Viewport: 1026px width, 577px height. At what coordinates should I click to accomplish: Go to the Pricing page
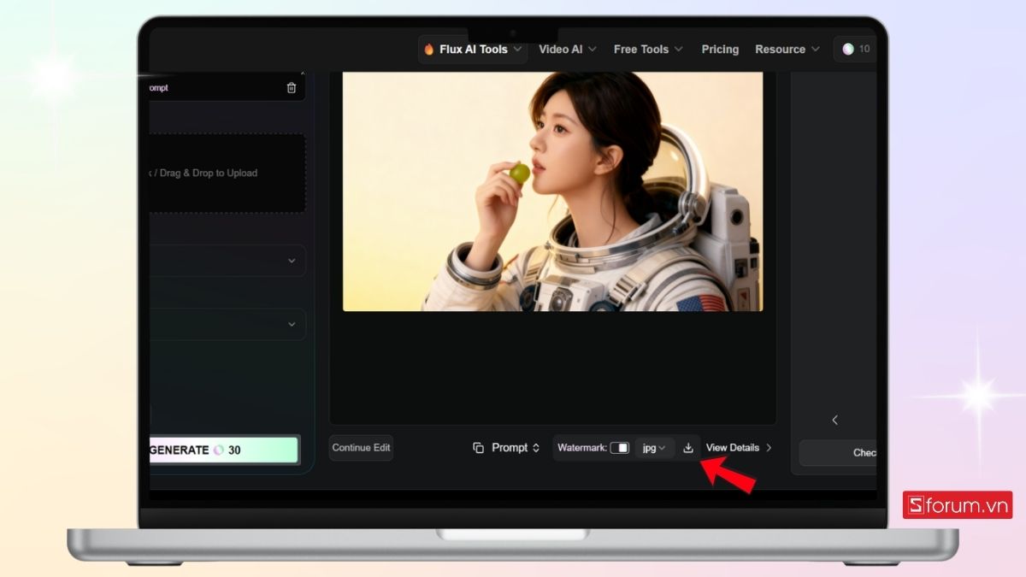coord(720,50)
